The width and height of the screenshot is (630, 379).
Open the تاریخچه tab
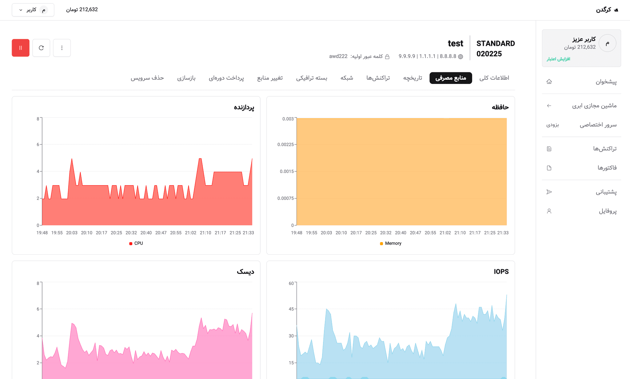click(x=413, y=78)
